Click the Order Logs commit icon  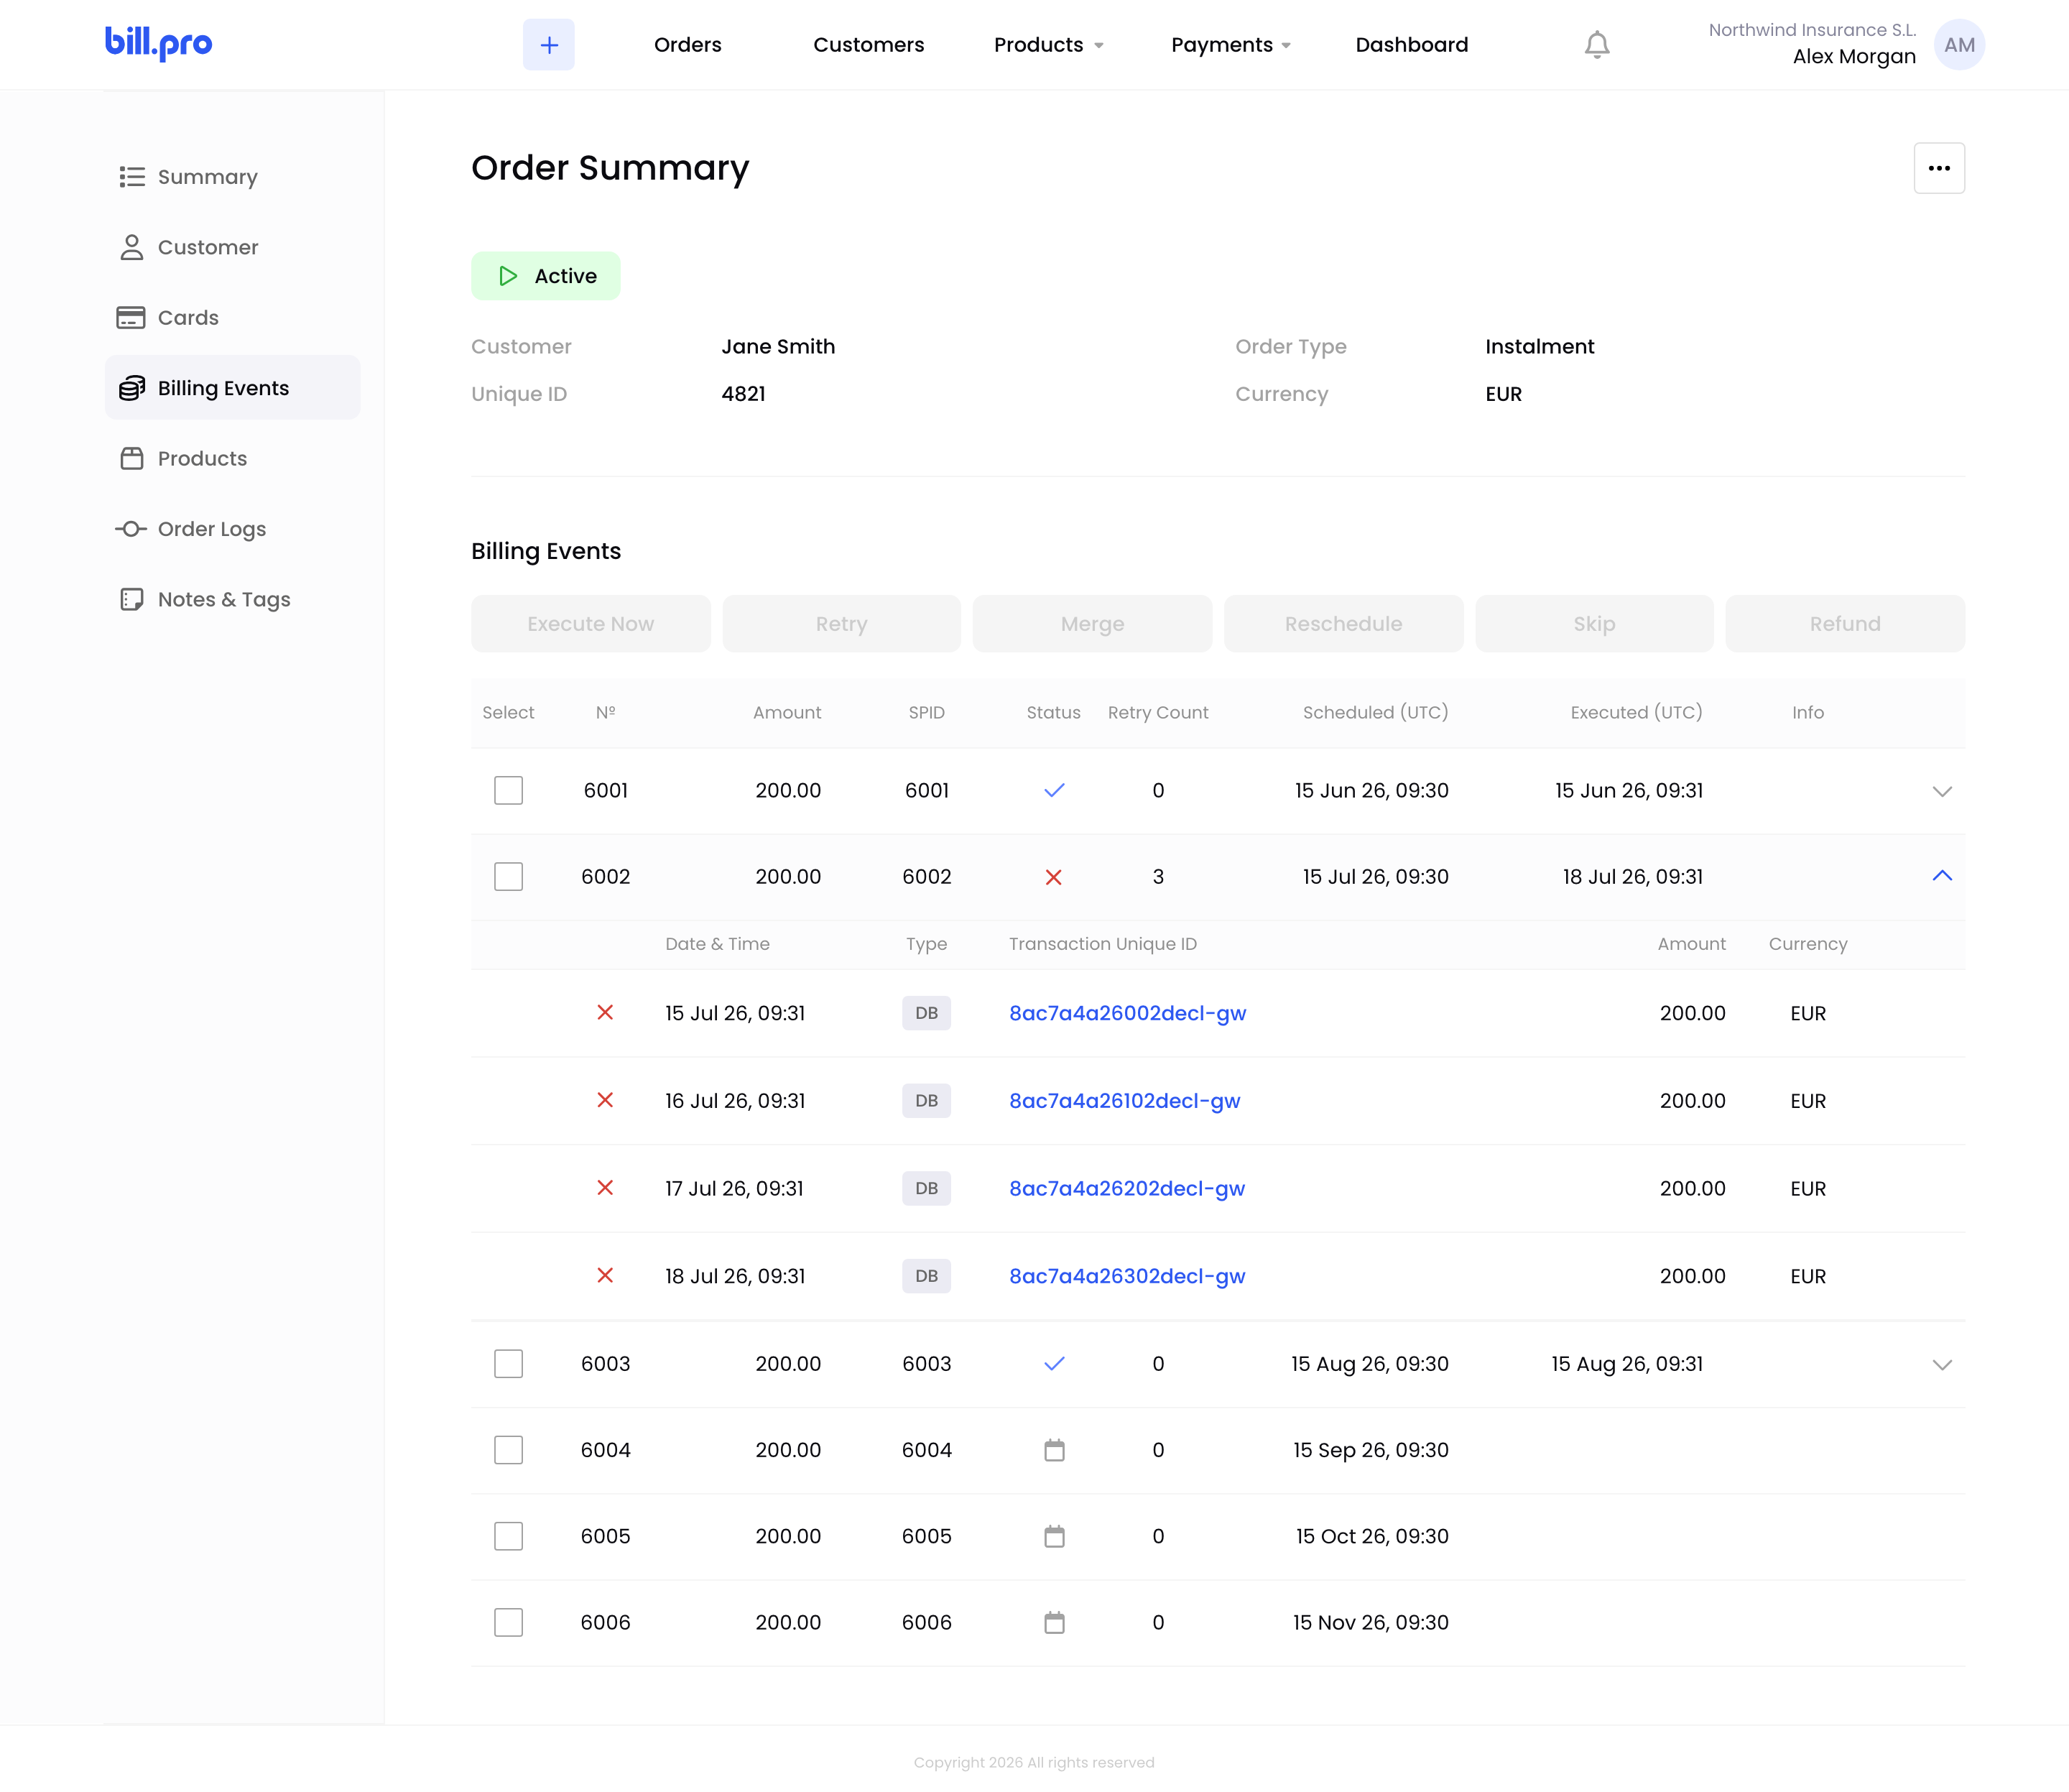[131, 529]
